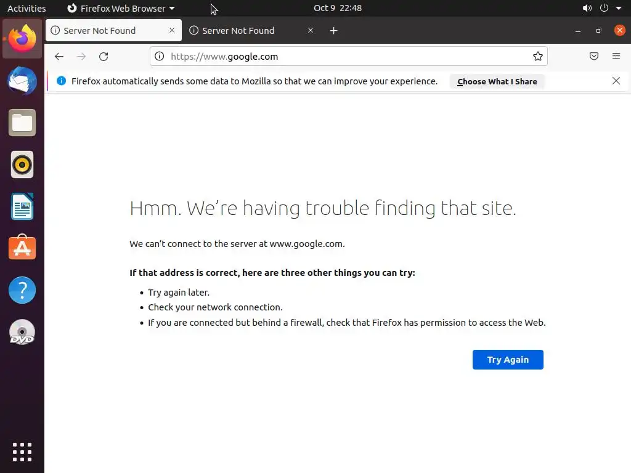
Task: Click the firewall permission bullet text
Action: point(347,323)
